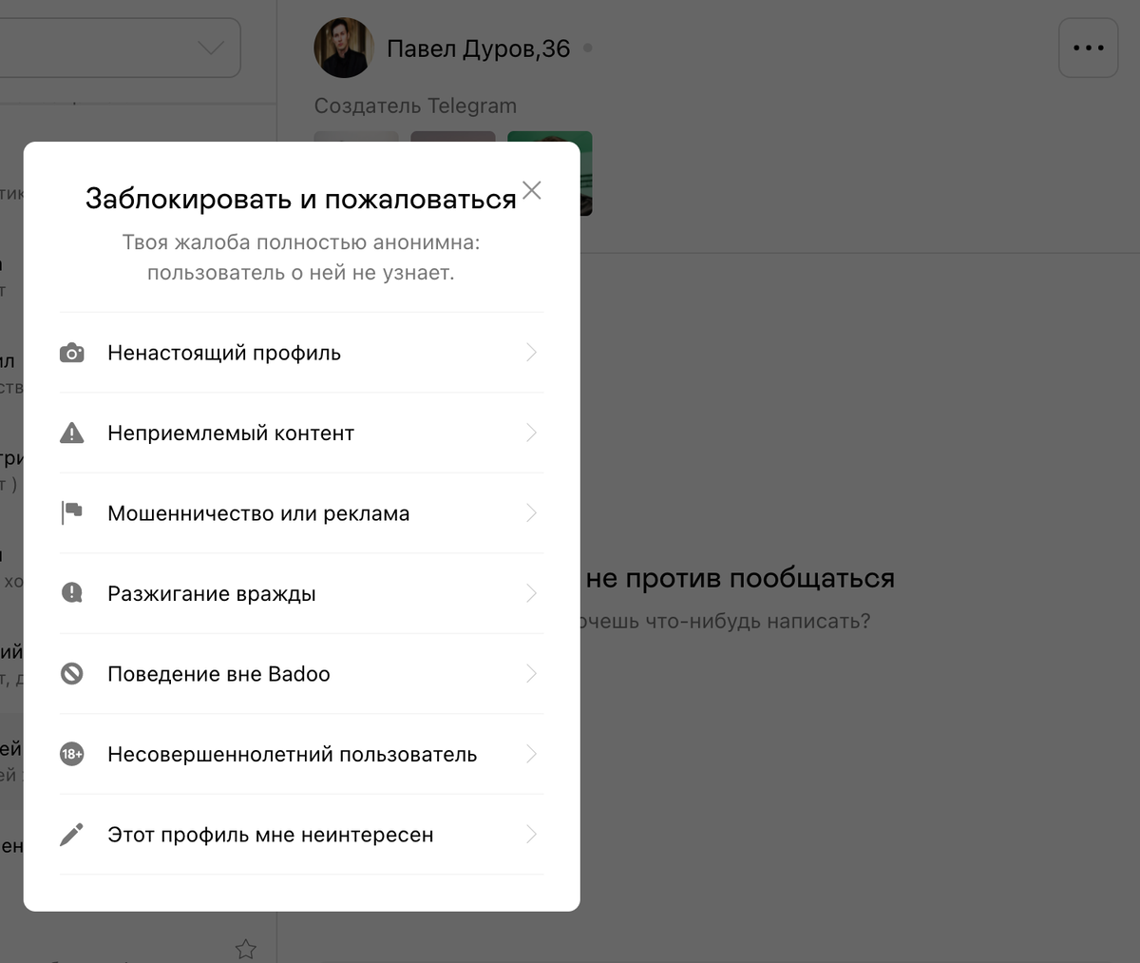Expand chevron next to Неприемлемый контент
Screen dimensions: 1140x963
(532, 433)
